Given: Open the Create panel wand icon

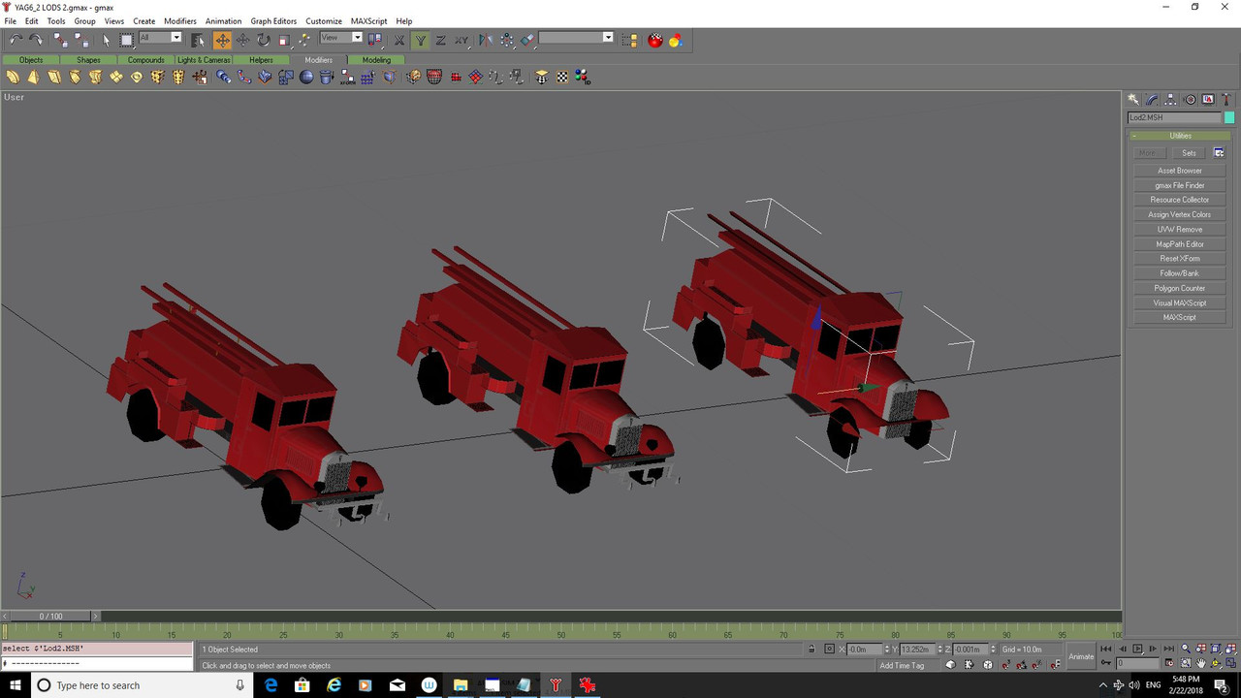Looking at the screenshot, I should click(x=1133, y=99).
